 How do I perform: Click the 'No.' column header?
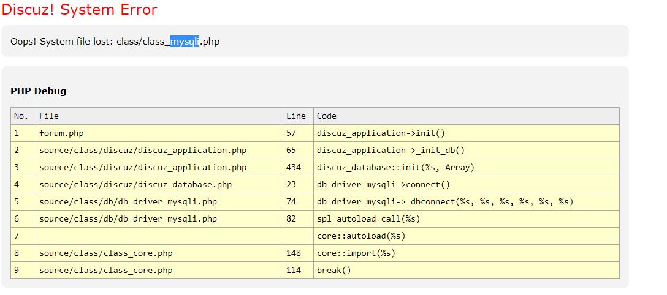(23, 116)
